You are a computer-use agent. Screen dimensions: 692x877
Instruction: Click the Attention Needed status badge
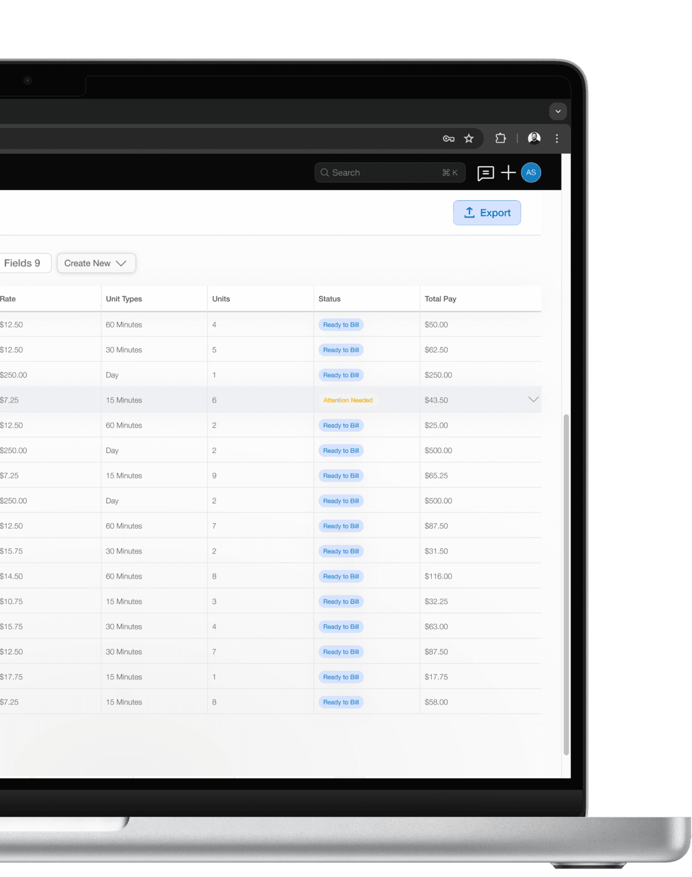(x=347, y=400)
